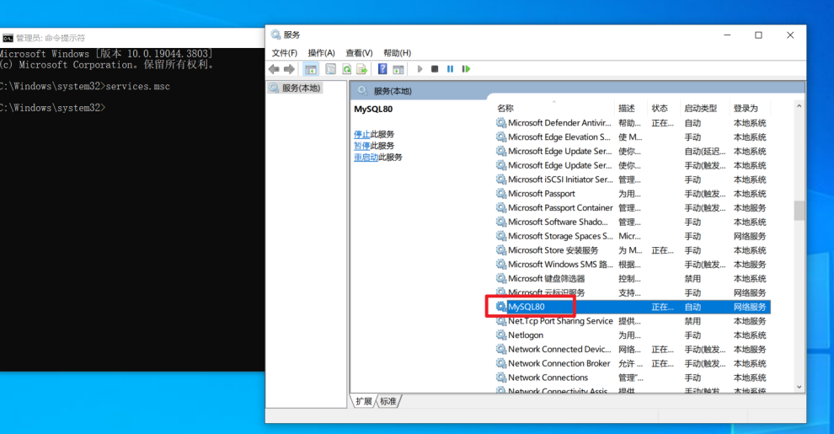Toggle the show/hide action pane icon

[x=398, y=69]
